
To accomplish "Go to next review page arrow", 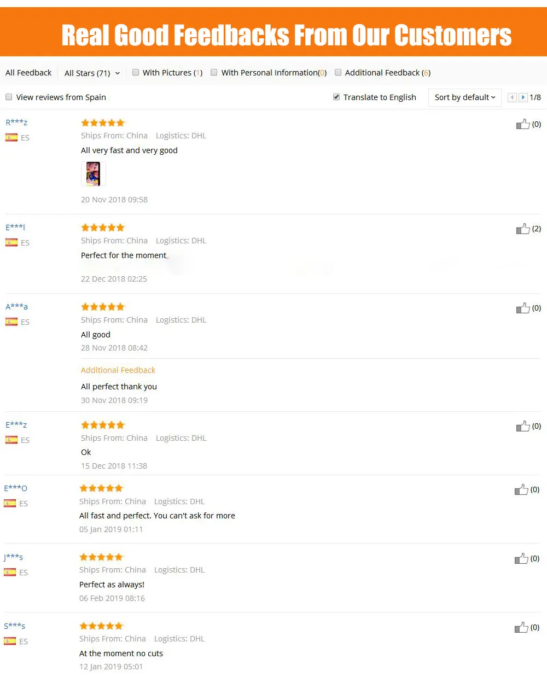I will (523, 97).
